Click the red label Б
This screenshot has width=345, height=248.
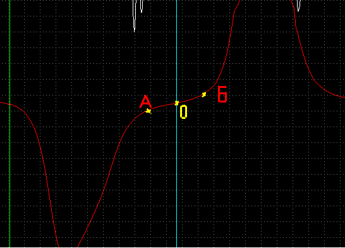[222, 94]
